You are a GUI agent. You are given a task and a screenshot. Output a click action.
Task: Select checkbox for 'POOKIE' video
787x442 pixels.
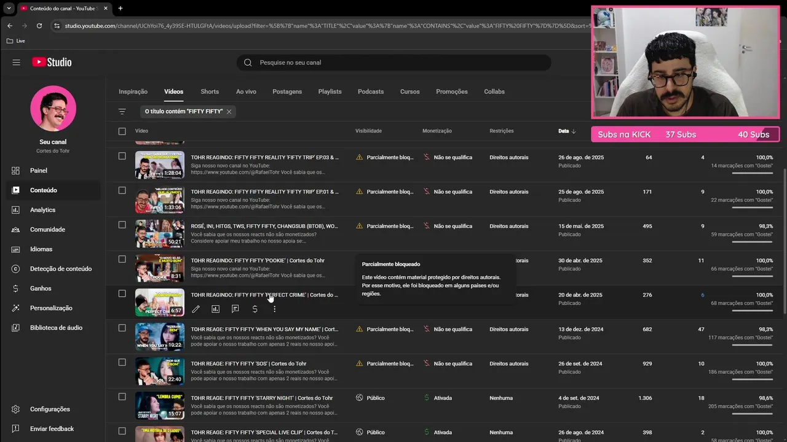pos(122,259)
